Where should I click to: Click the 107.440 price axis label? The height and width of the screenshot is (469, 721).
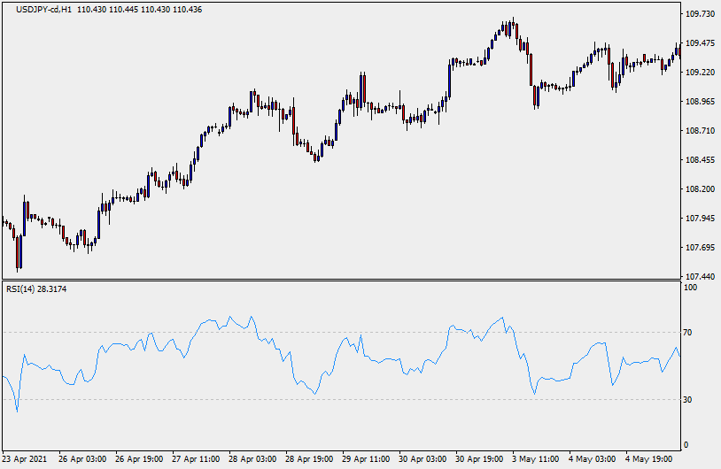[700, 277]
